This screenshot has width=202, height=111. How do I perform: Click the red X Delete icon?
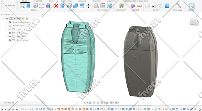click(x=56, y=6)
